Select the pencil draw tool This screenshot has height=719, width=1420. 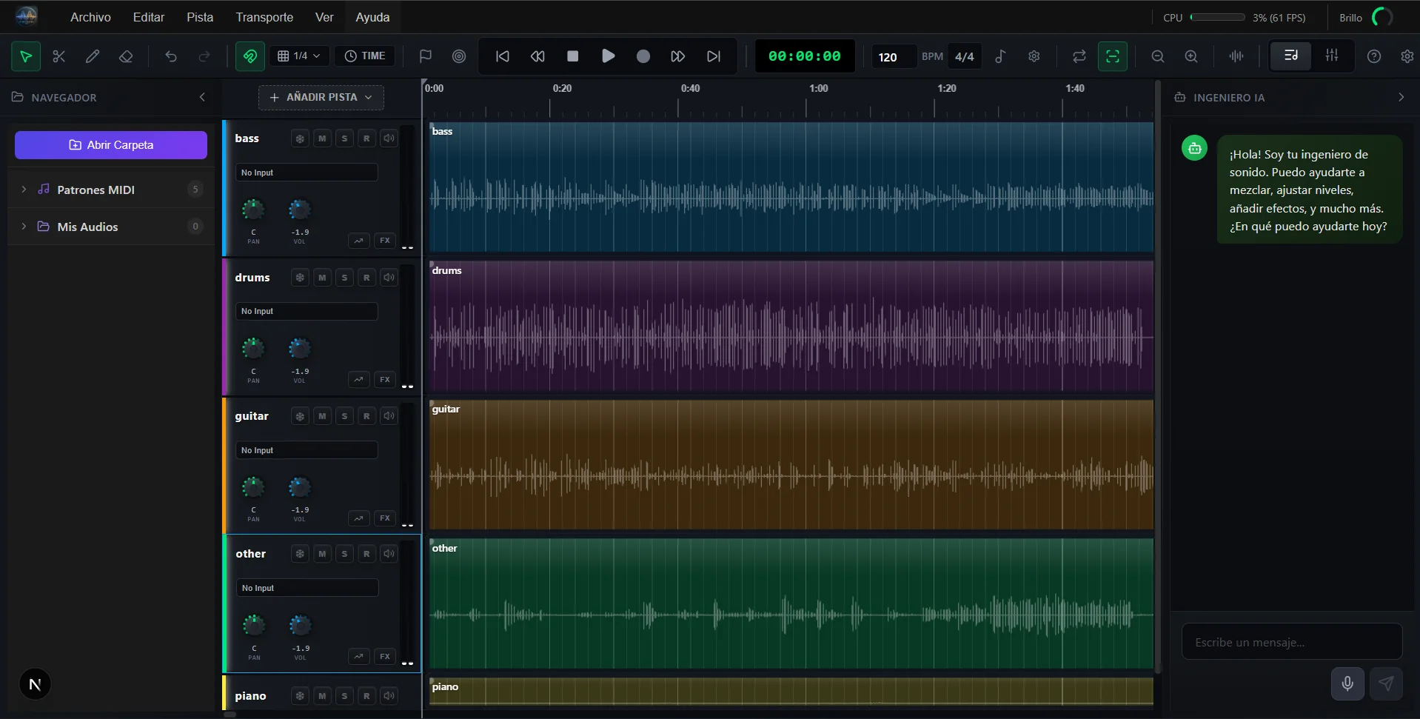(93, 56)
